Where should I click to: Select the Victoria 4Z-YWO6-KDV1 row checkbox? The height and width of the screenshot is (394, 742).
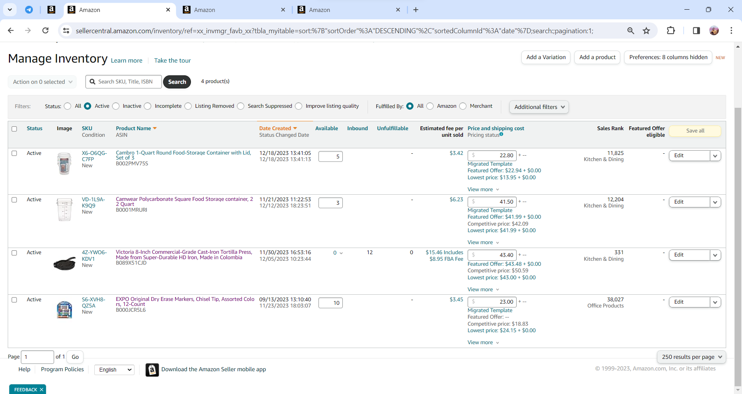point(14,253)
